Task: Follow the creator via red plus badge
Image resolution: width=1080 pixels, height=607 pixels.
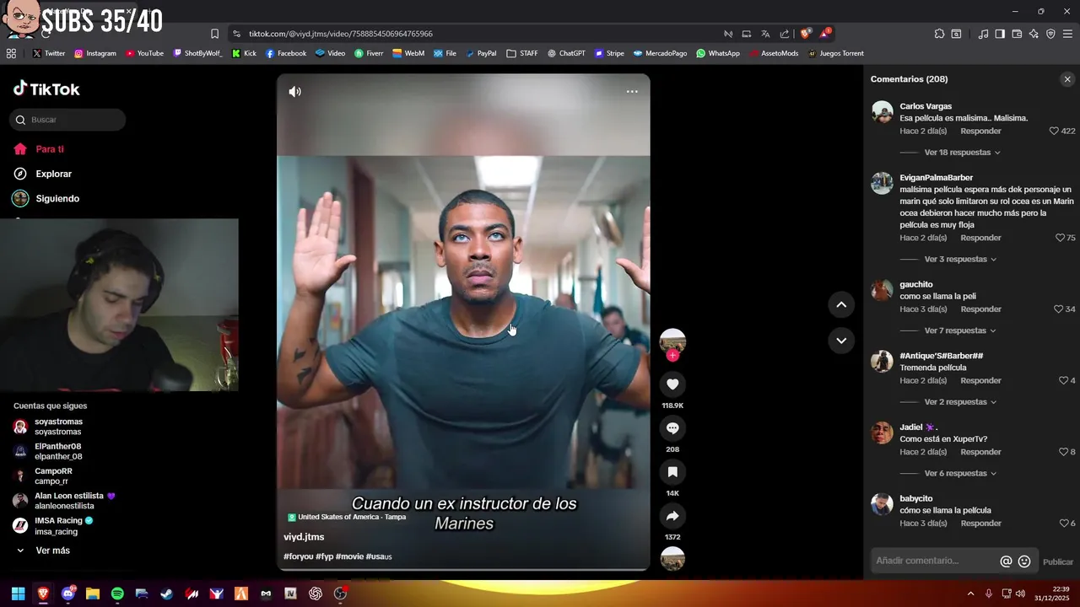Action: coord(672,356)
